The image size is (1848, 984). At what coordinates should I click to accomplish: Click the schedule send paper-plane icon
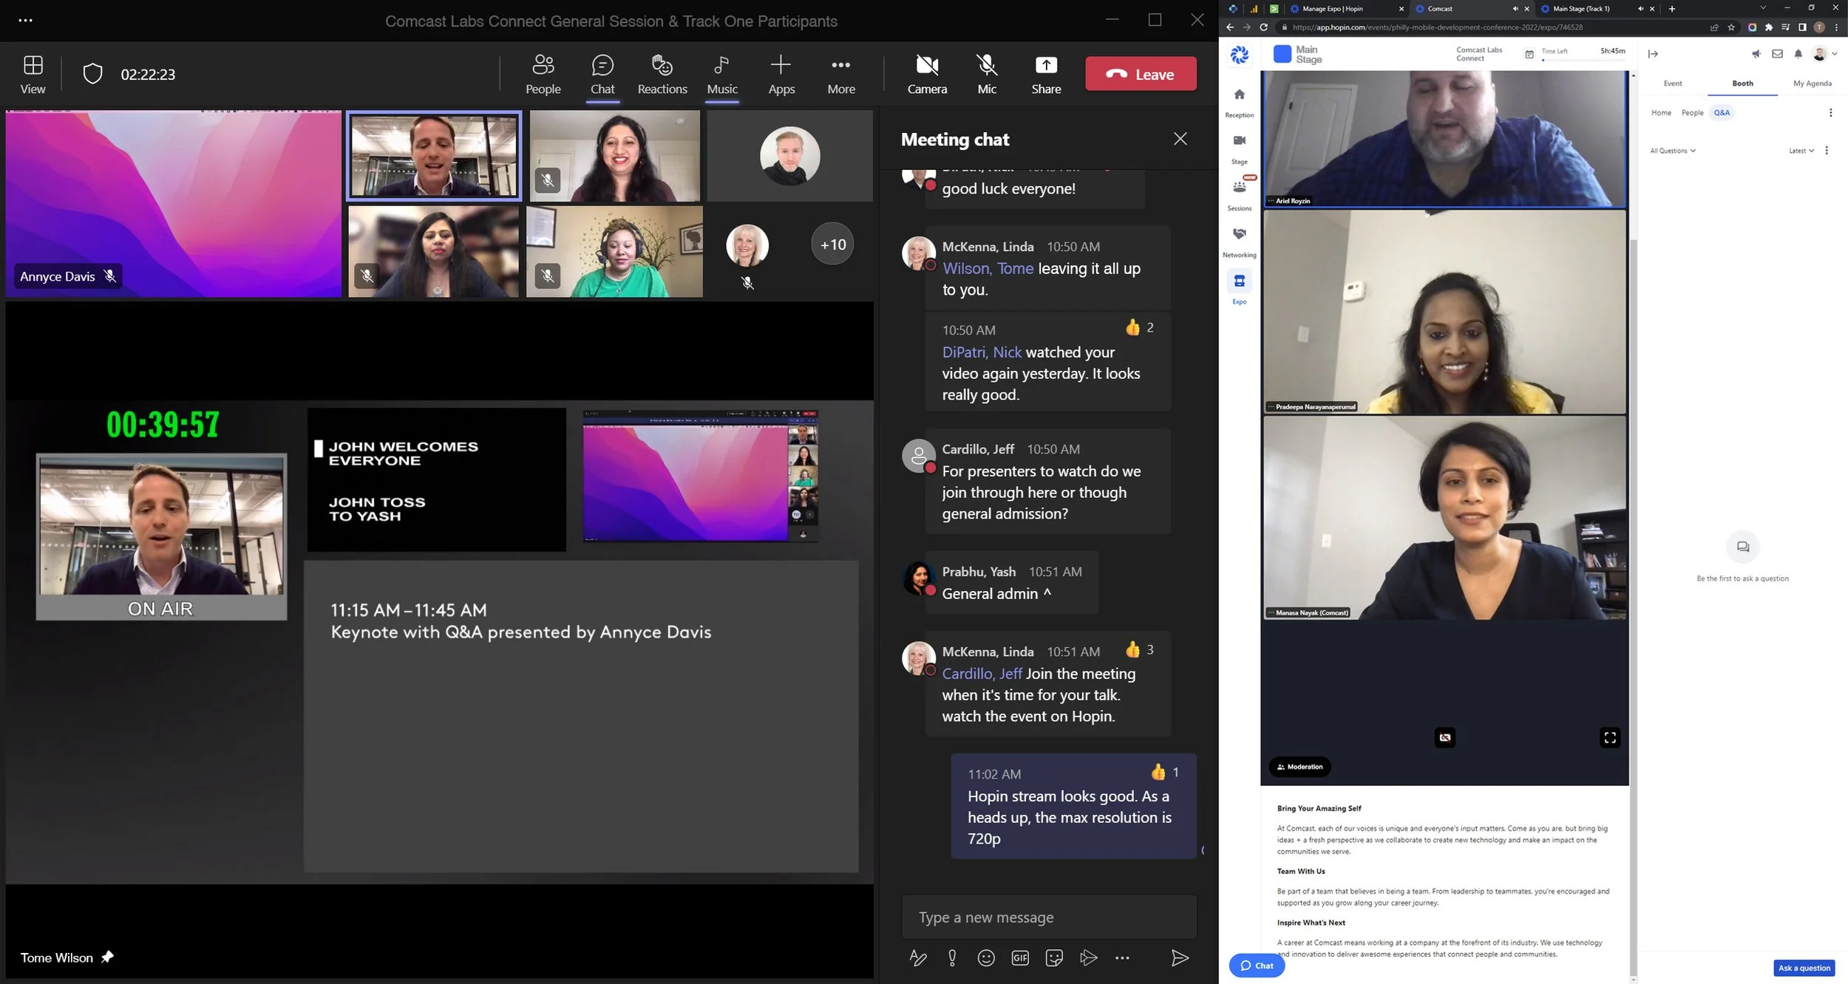[x=1088, y=958]
